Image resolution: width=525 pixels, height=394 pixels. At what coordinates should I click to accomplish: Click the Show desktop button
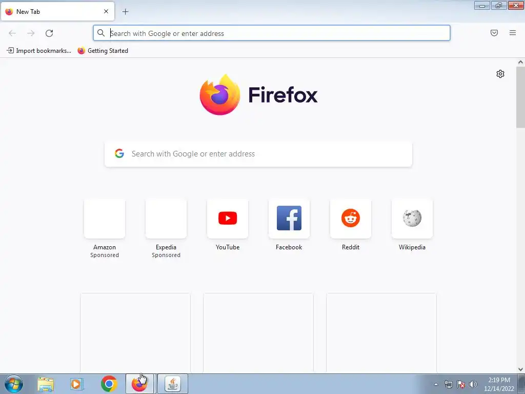[x=521, y=384]
